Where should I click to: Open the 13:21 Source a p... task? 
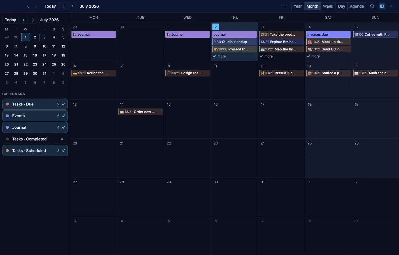click(x=328, y=73)
